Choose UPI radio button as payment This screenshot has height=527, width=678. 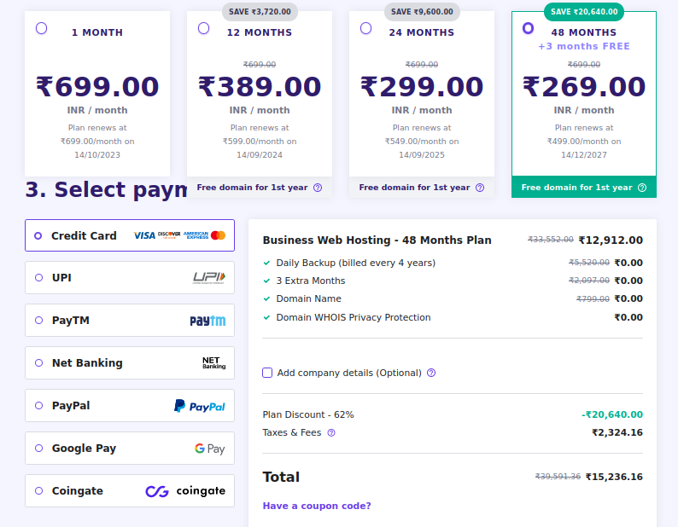[x=38, y=278]
